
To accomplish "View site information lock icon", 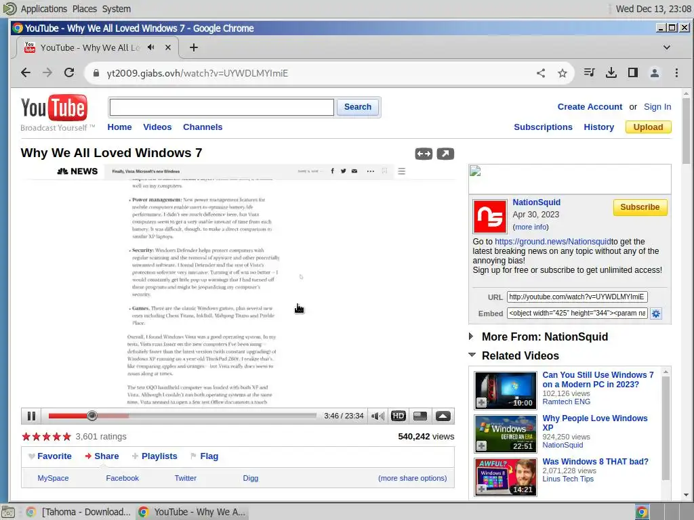I will tap(96, 73).
